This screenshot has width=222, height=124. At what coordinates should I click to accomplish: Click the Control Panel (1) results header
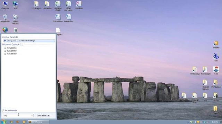coord(10,37)
